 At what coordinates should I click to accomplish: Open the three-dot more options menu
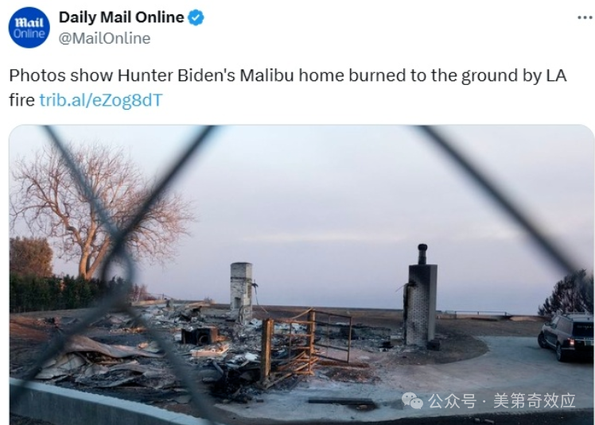pos(585,17)
